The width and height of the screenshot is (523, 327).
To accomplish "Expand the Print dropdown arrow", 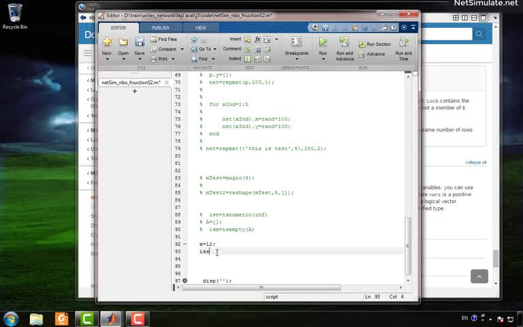I will (173, 59).
